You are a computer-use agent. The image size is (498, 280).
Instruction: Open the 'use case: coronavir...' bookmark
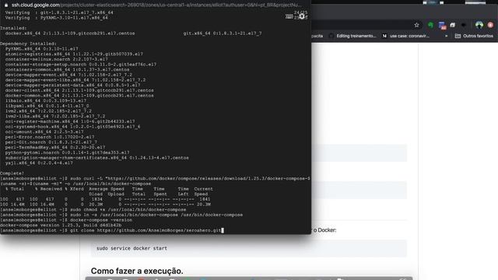405,36
